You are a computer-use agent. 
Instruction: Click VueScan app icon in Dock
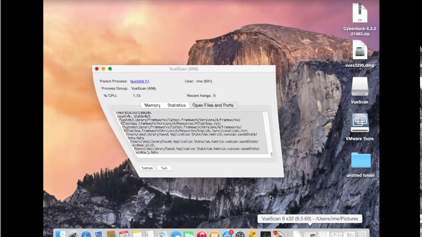pos(279,234)
